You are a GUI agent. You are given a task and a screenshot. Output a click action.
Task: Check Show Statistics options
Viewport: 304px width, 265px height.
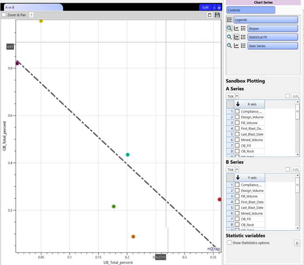pos(229,243)
